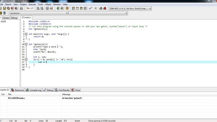Open the empty members dropdown next to globals

click(x=98, y=13)
